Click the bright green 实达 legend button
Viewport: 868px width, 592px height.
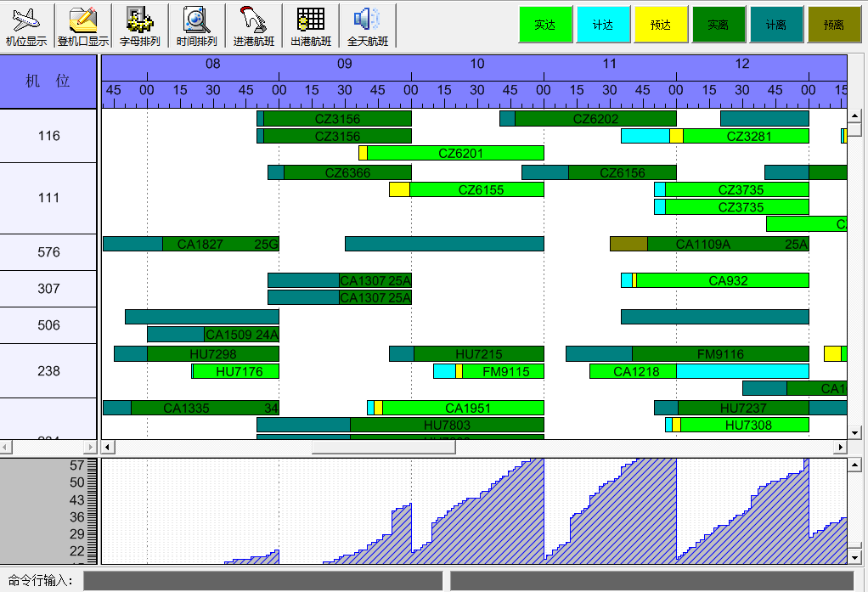click(545, 25)
